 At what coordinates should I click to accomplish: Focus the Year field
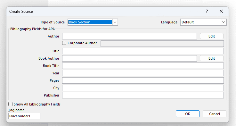click(x=143, y=73)
